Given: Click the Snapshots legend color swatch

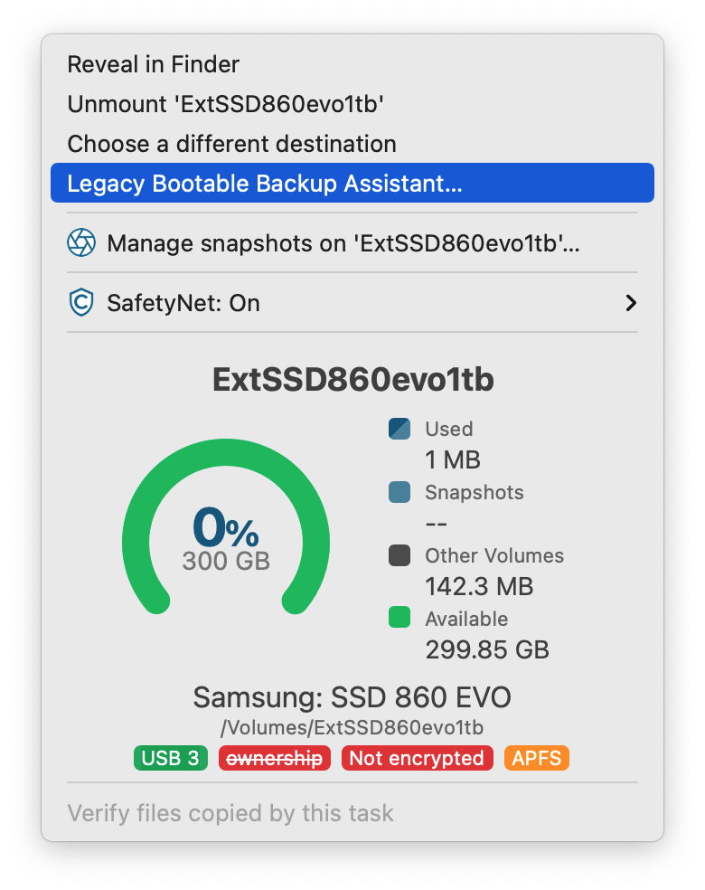Looking at the screenshot, I should coord(399,492).
